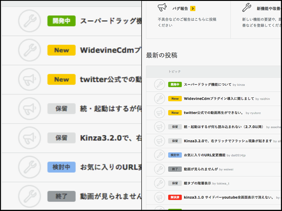
Task: Click large New badge beside WidevineCdm in enlarged view
Action: click(61, 50)
